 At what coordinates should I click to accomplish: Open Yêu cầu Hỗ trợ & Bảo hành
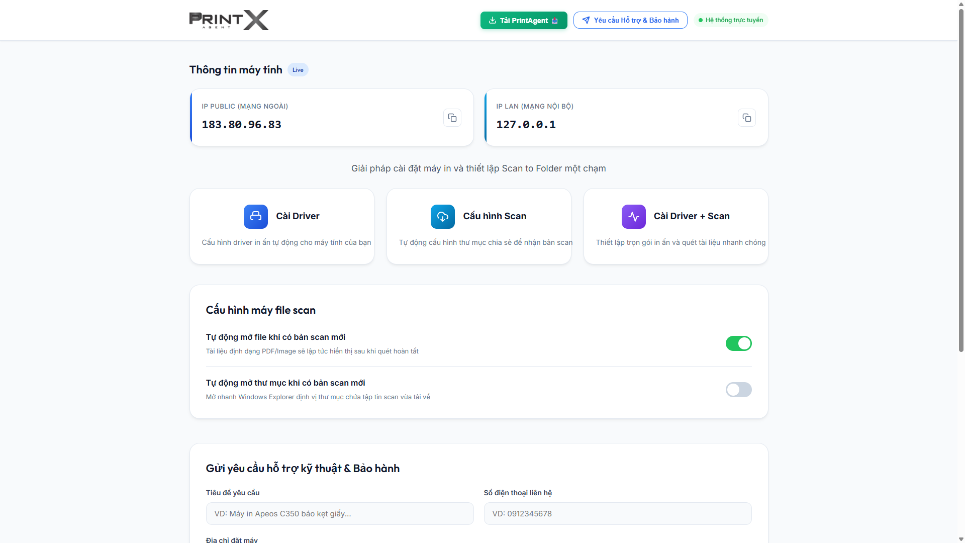tap(630, 20)
